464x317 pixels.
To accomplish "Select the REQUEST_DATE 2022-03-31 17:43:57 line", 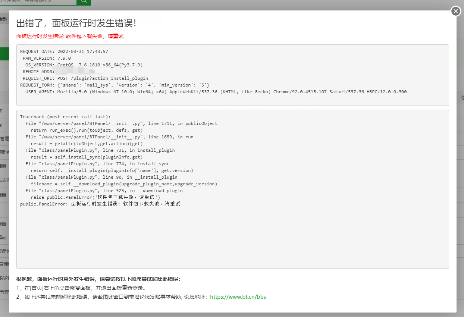I will click(64, 51).
